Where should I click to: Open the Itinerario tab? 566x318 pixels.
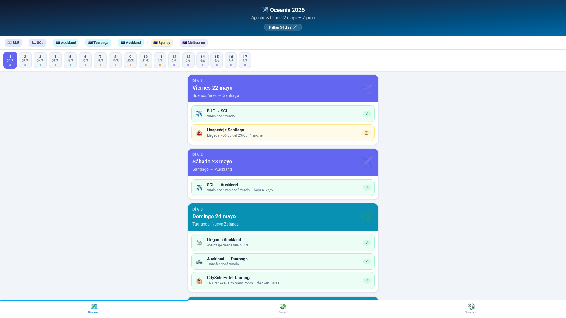94,309
